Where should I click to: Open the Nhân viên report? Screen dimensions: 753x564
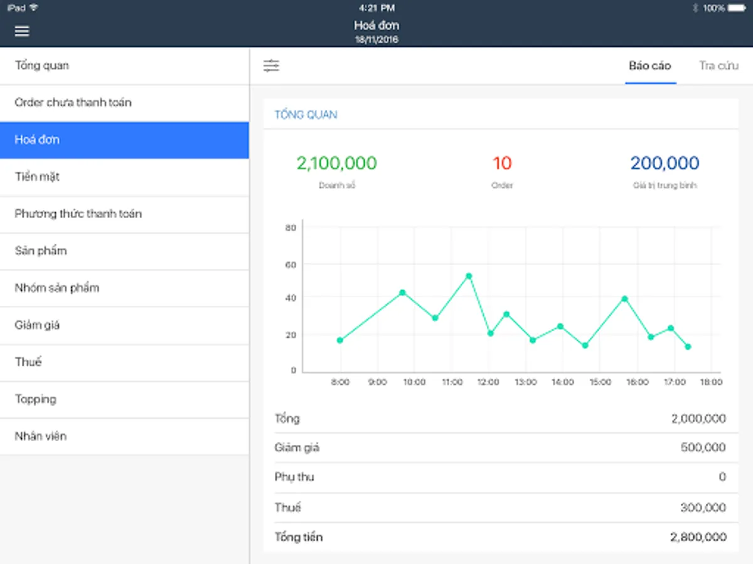[124, 436]
